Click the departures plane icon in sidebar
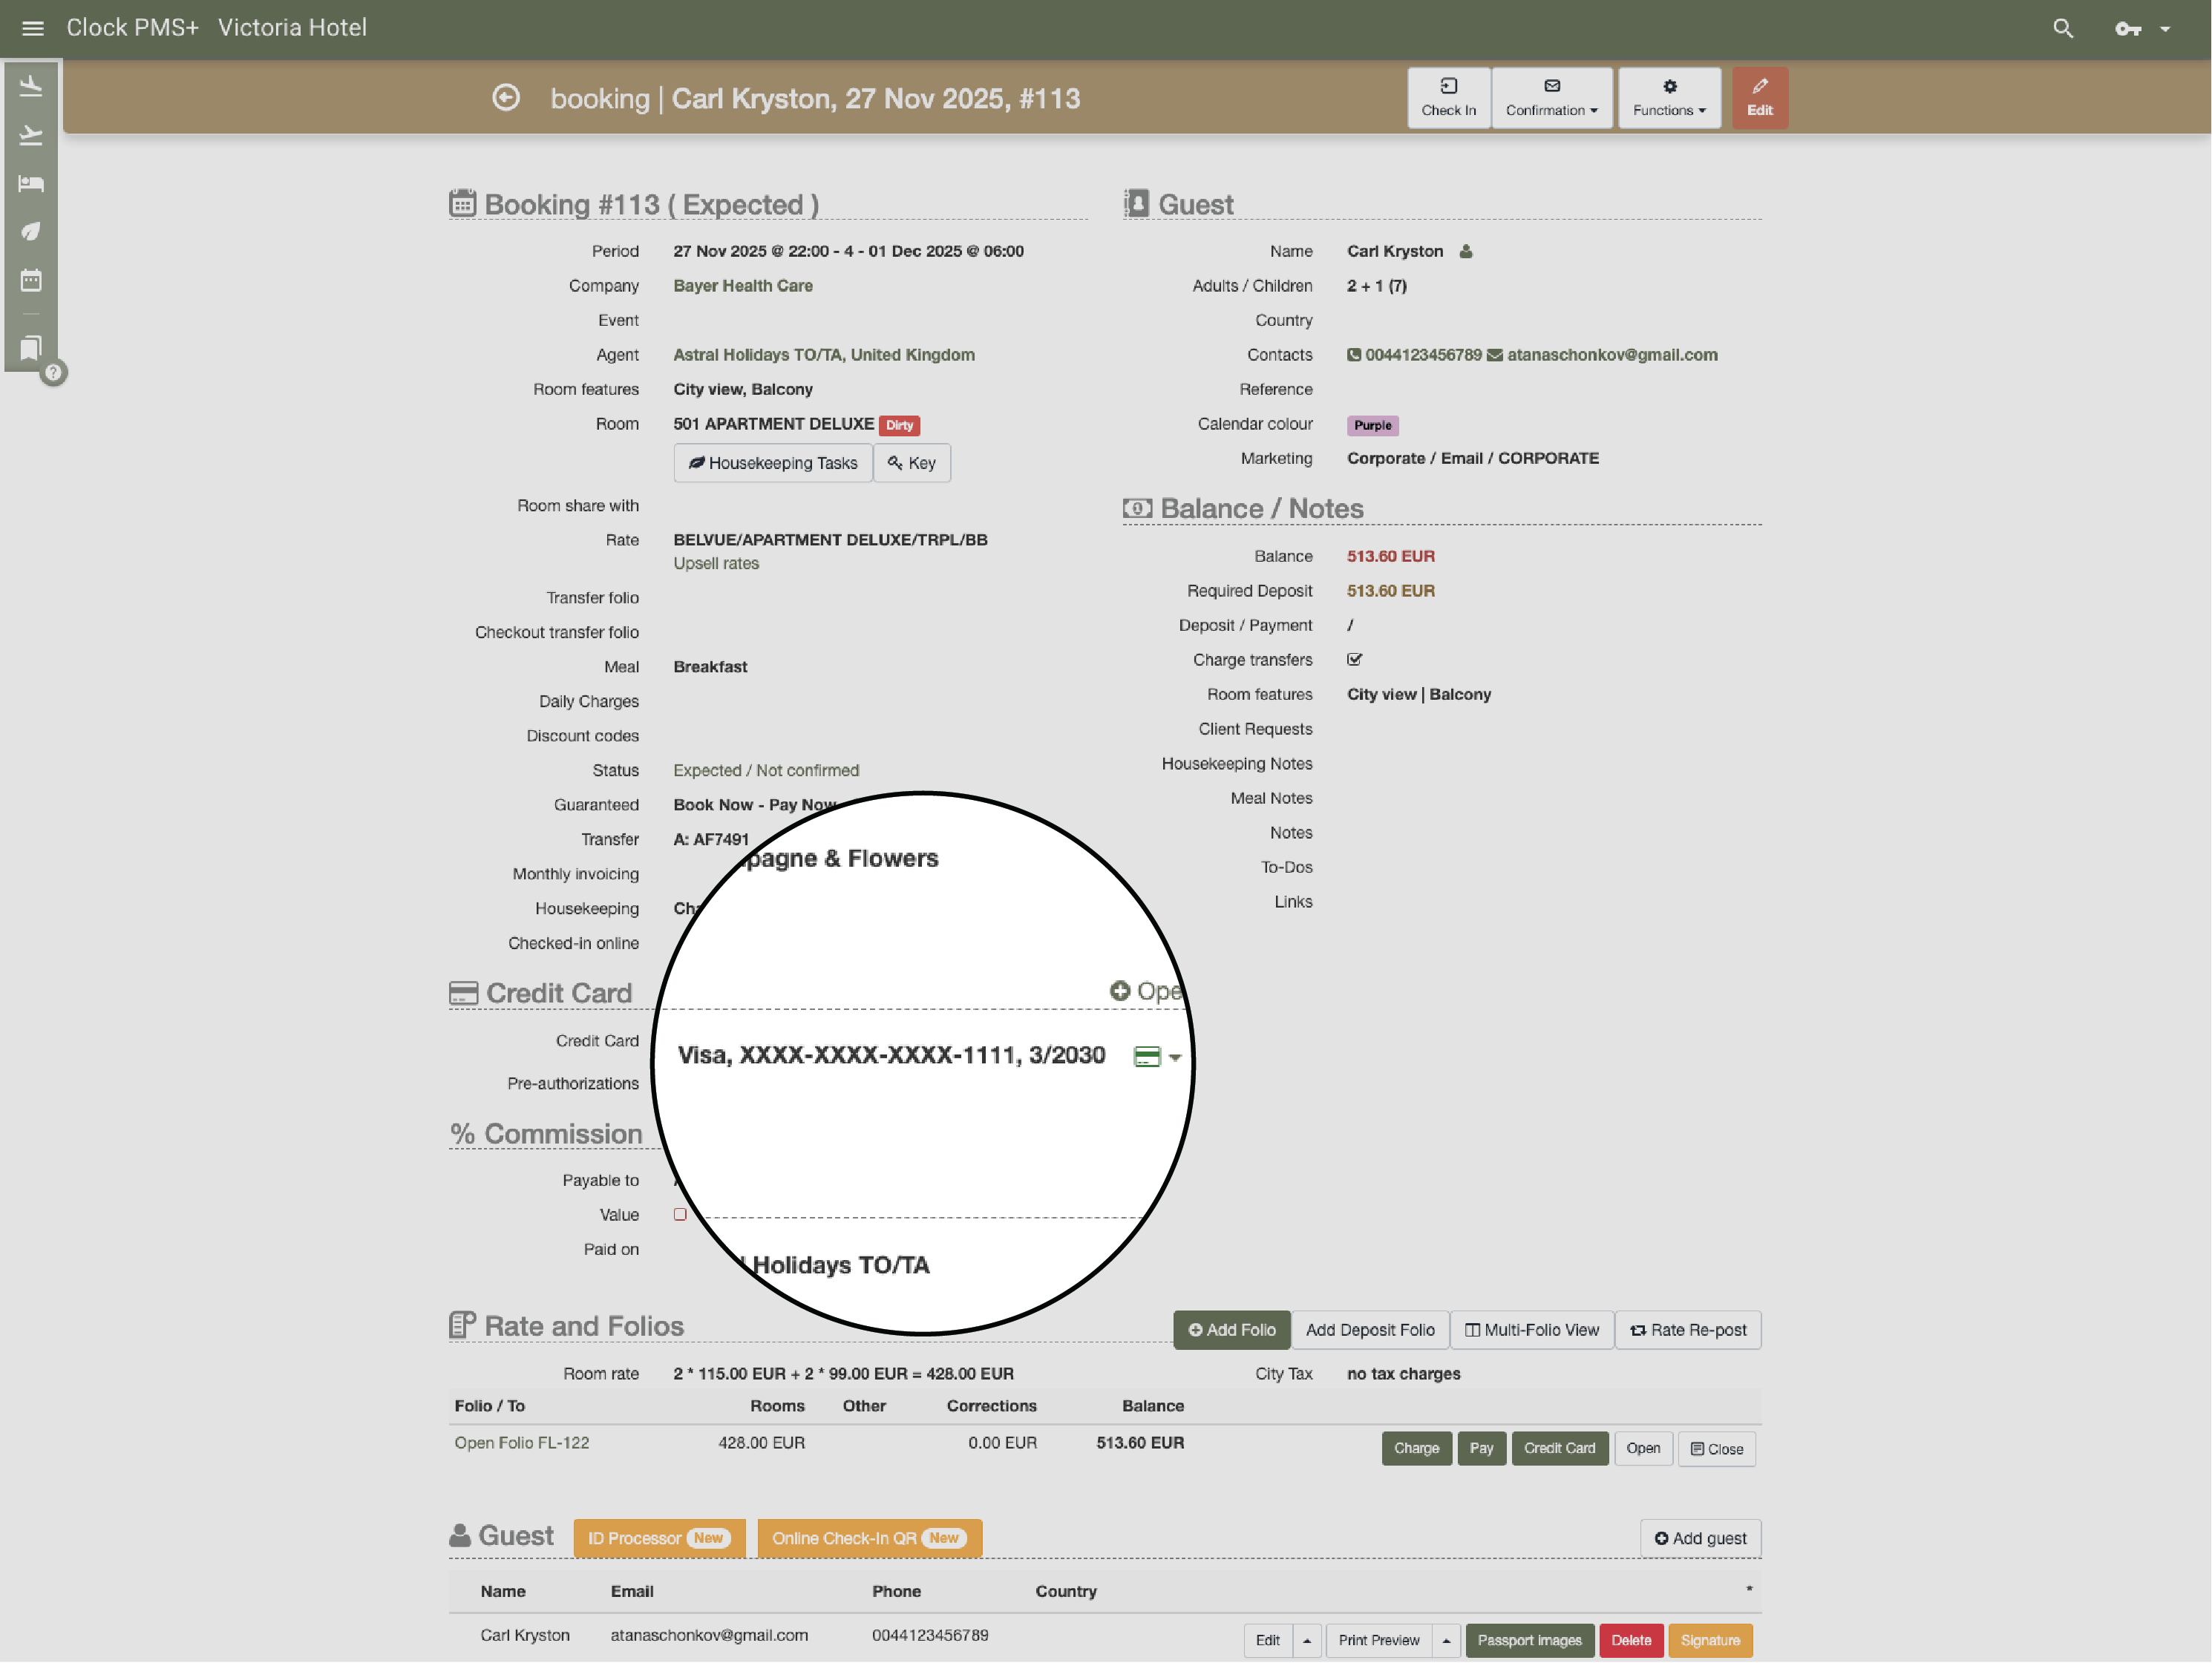The image size is (2212, 1663). point(31,135)
